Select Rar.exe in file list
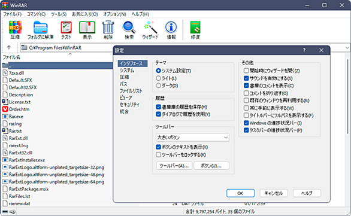351x216 pixels. tap(16, 116)
